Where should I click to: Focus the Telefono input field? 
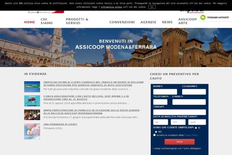(x=160, y=102)
